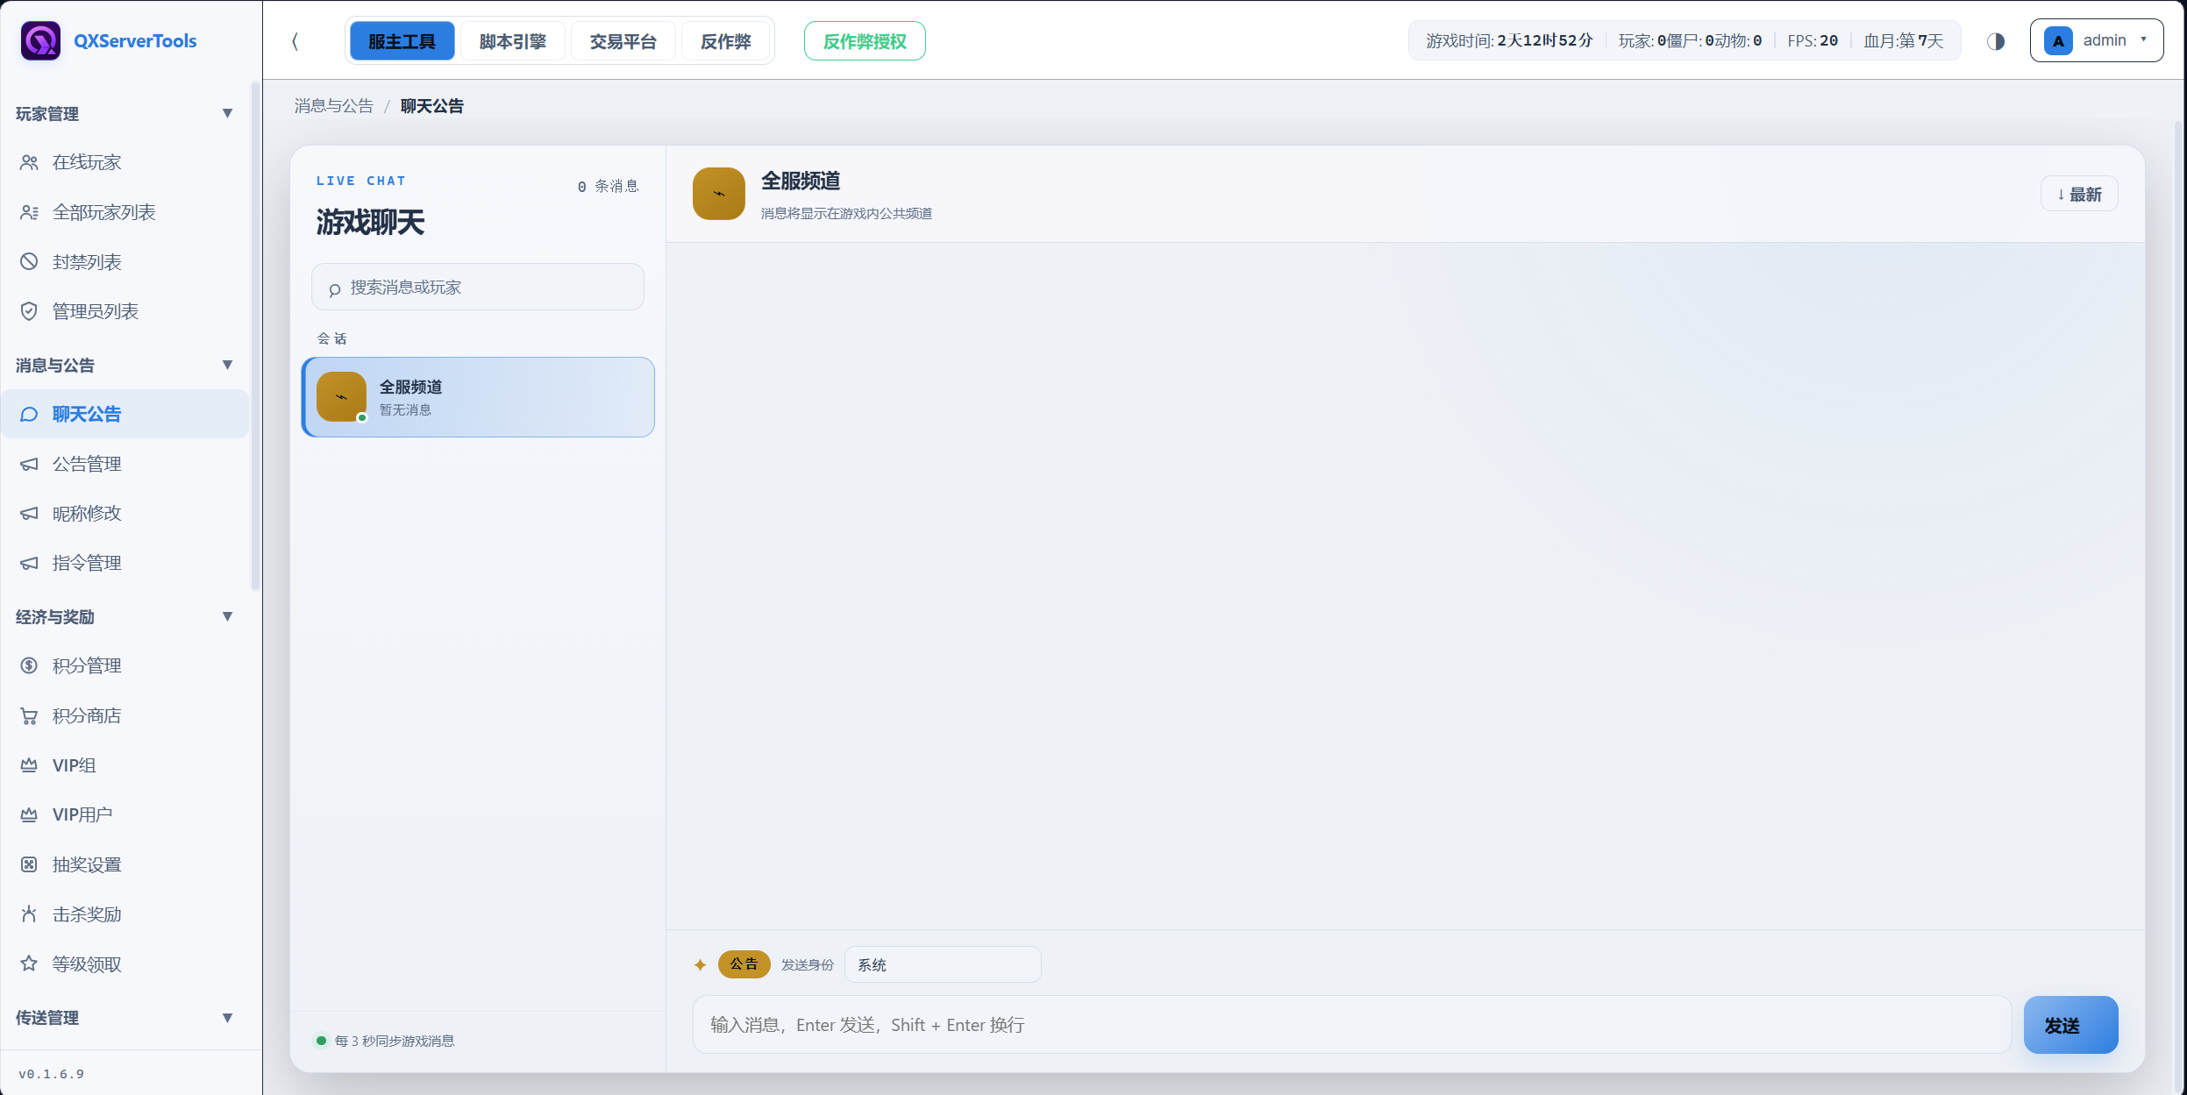
Task: Click the 积分商店 cart icon
Action: coord(29,715)
